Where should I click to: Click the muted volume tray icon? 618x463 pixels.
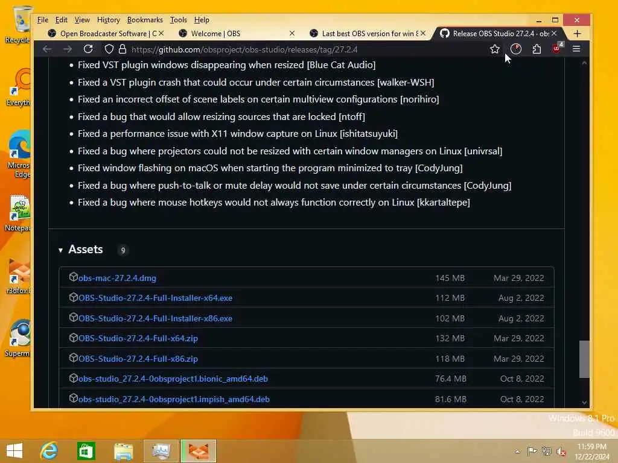(561, 452)
